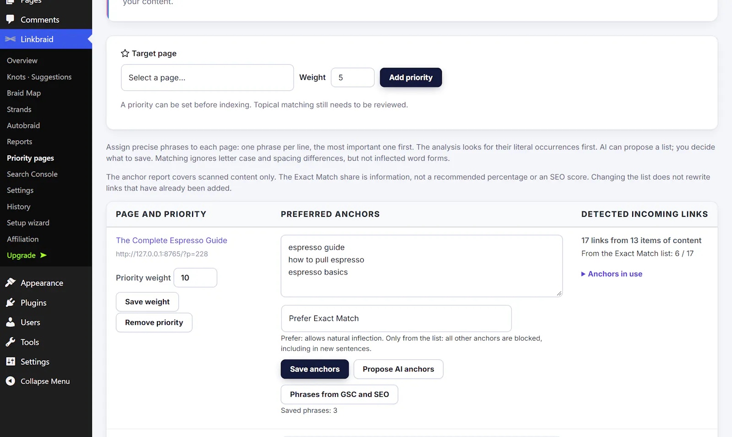
Task: Click the Users person icon
Action: (10, 322)
